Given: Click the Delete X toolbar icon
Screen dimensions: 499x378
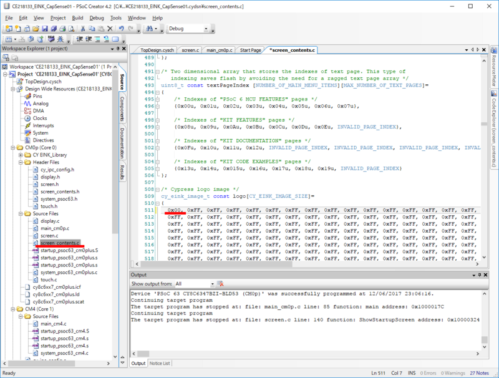Looking at the screenshot, I should click(110, 29).
